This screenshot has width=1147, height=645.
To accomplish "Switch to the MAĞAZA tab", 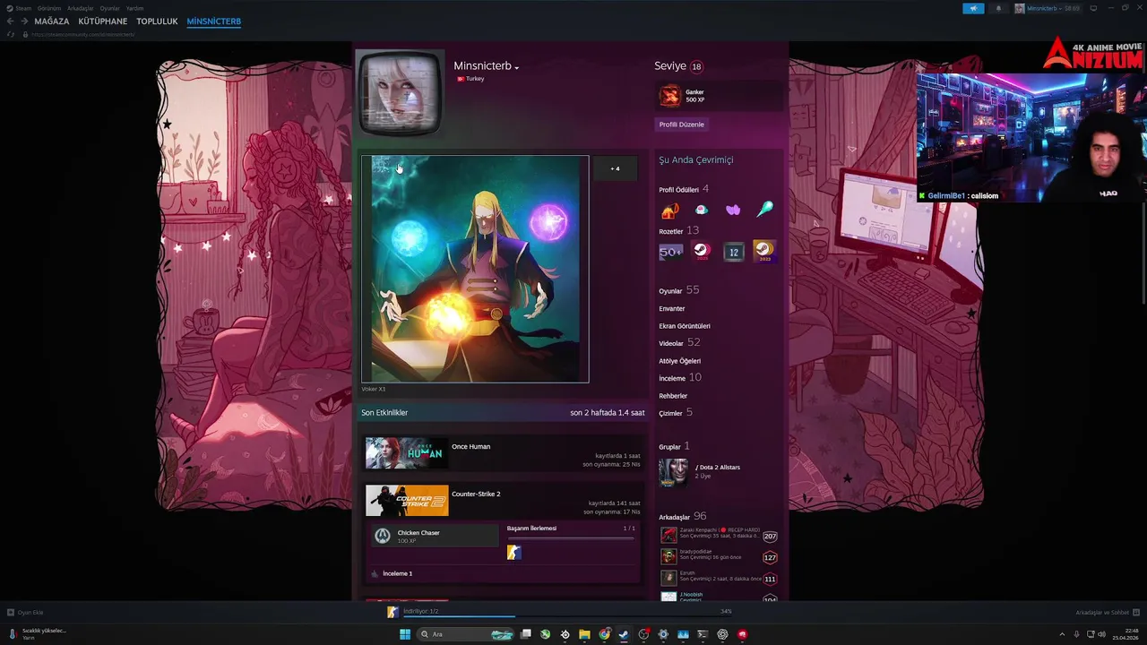I will click(x=52, y=21).
